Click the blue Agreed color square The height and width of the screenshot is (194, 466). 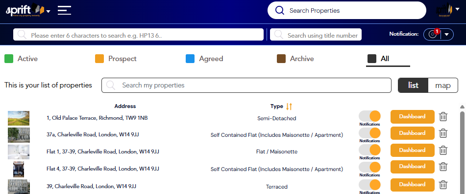click(190, 59)
